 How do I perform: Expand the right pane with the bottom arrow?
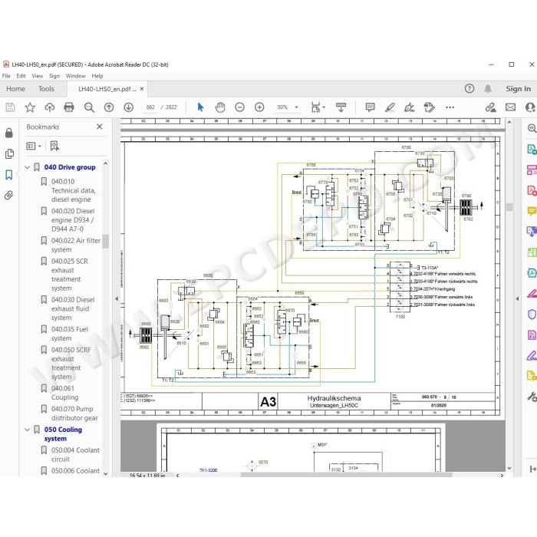[532, 469]
